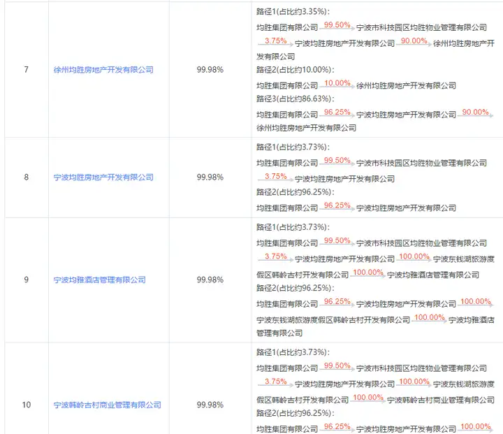Click 96.25% percentage in row 8 path 2
This screenshot has height=434, width=503.
pos(337,205)
